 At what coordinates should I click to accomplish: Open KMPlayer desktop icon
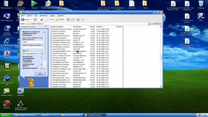click(x=21, y=92)
